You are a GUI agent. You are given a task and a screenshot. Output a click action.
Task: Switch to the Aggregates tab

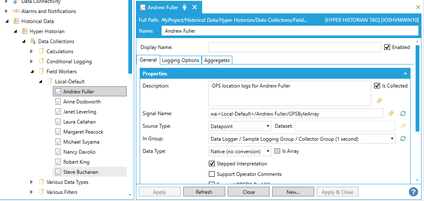pos(217,60)
